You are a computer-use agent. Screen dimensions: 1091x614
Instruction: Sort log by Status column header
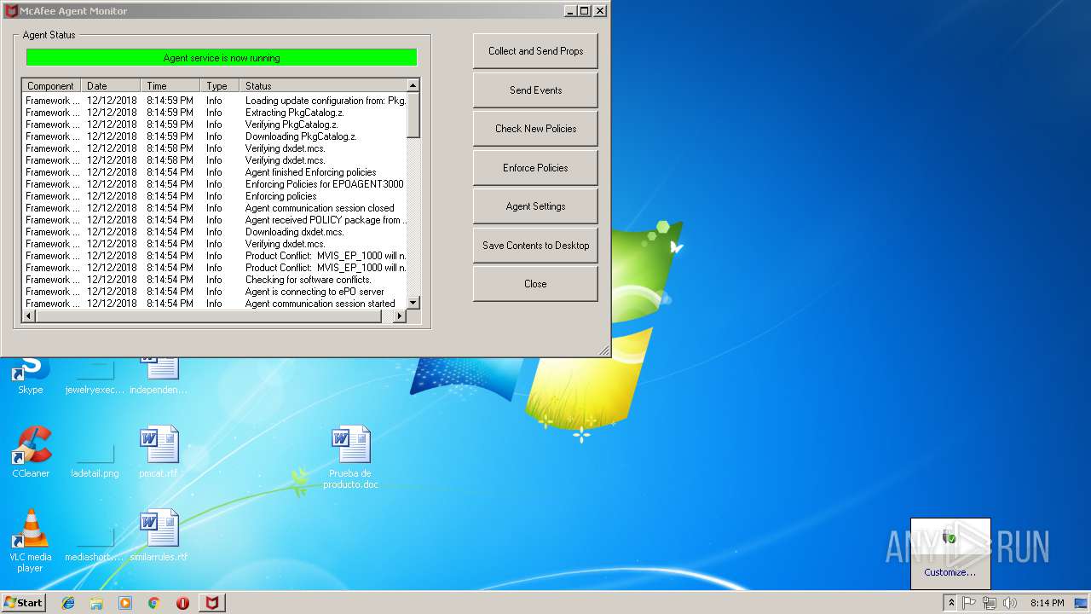pyautogui.click(x=323, y=85)
